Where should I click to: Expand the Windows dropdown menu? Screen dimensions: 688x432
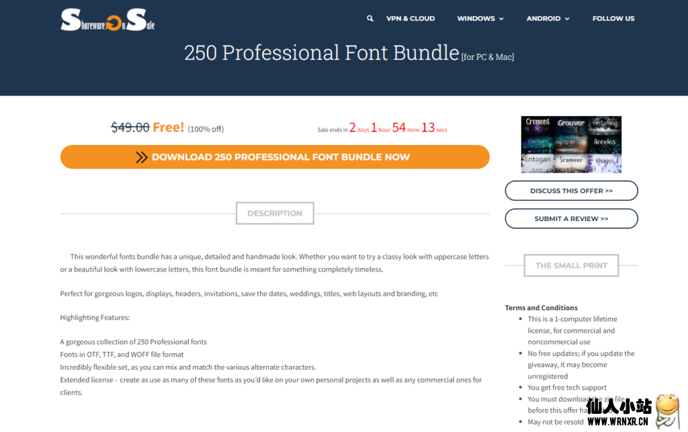(480, 19)
